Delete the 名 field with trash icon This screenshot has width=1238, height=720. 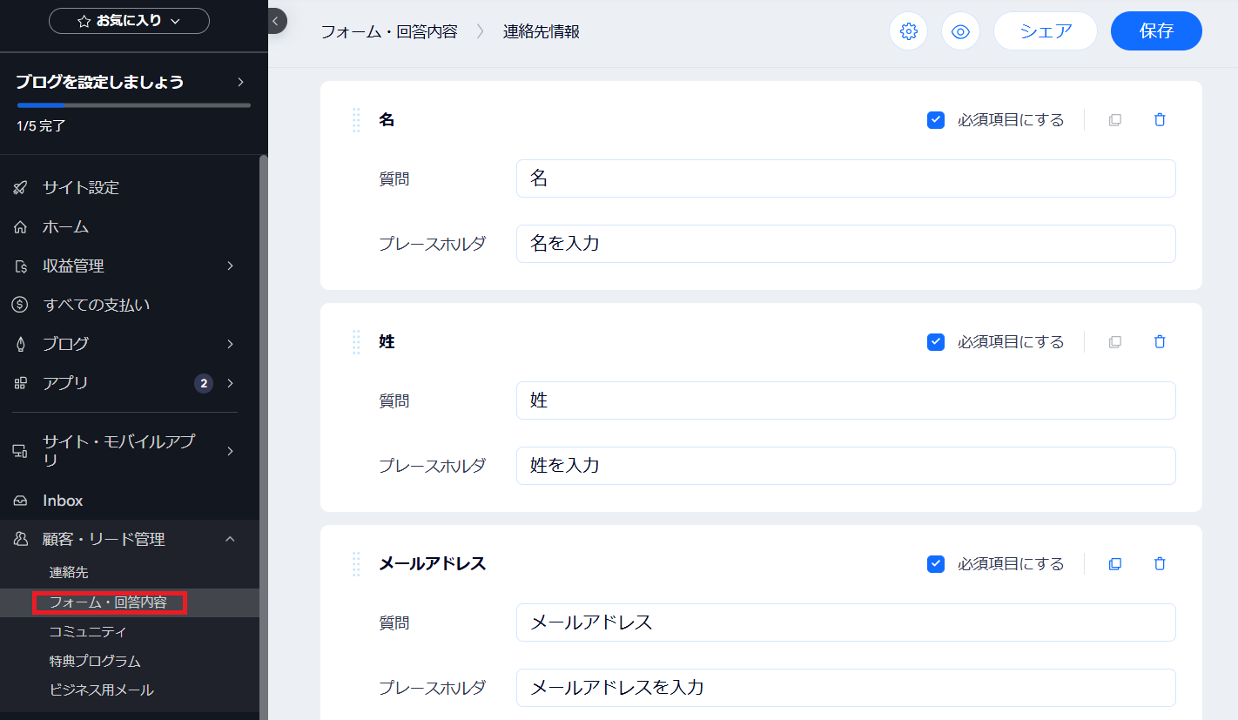(x=1159, y=120)
